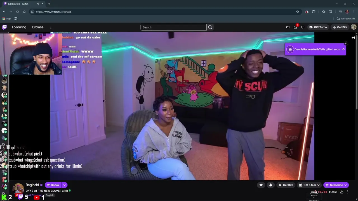Open the Subscribe dropdown button
This screenshot has width=358, height=201.
tap(336, 185)
